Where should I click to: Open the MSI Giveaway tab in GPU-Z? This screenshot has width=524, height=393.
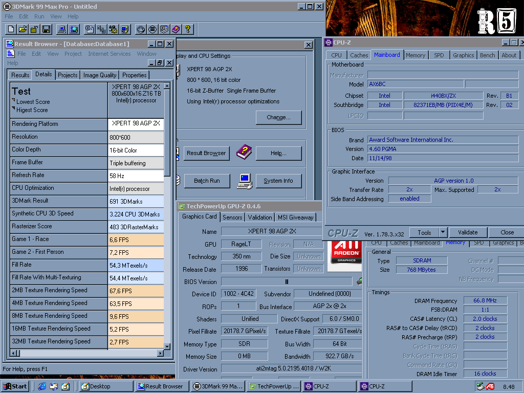(296, 217)
